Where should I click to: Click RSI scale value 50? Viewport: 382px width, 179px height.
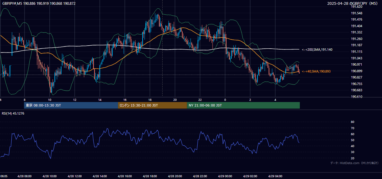pos(352,140)
